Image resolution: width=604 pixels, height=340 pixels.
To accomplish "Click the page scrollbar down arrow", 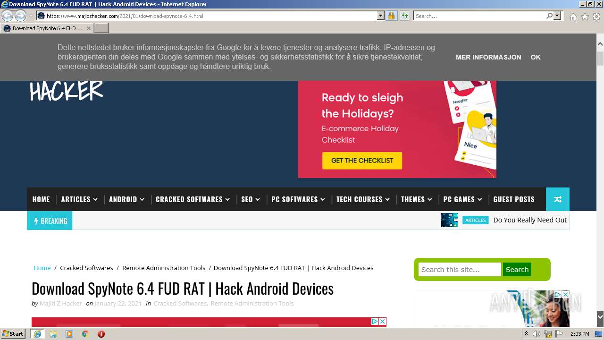I will pos(600,316).
